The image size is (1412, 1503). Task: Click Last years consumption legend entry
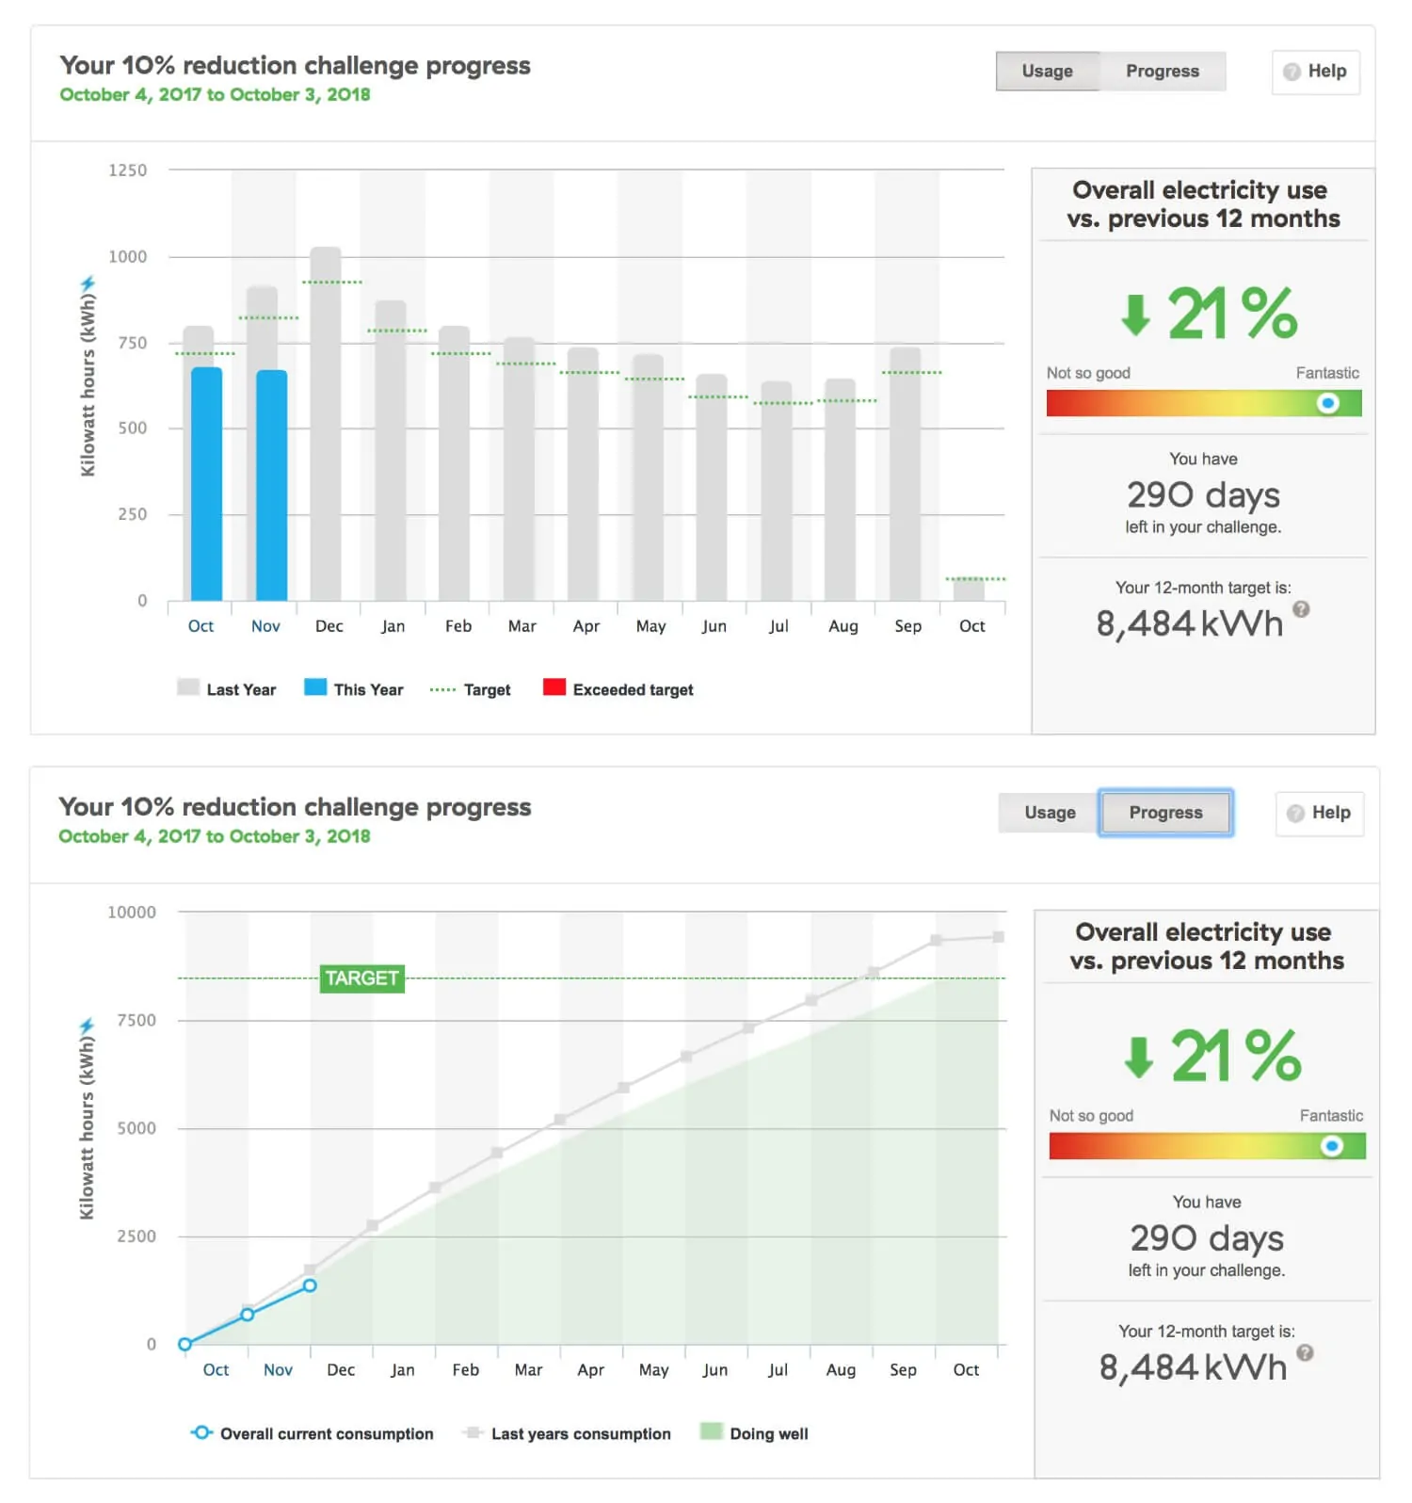click(x=568, y=1433)
